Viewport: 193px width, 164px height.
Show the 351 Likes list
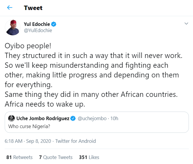click(x=89, y=157)
